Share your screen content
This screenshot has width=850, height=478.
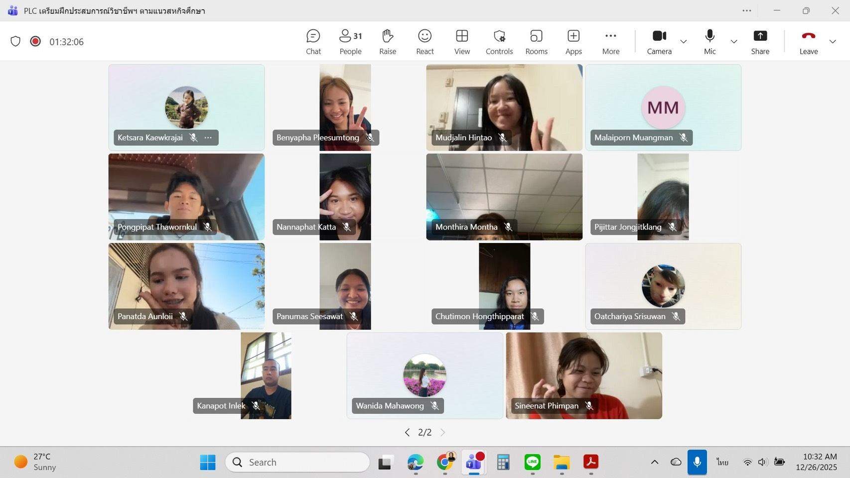[760, 42]
